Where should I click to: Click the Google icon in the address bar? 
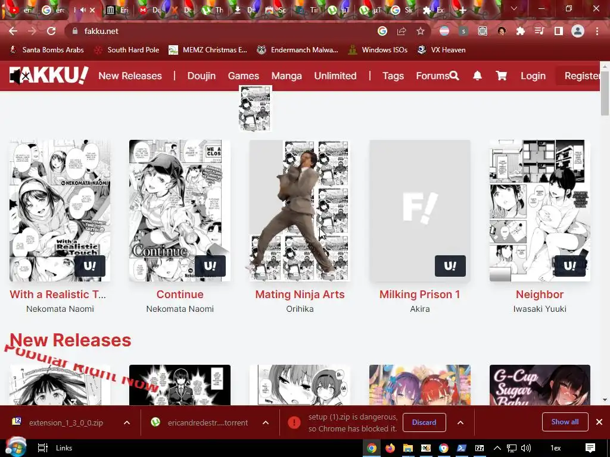tap(382, 31)
